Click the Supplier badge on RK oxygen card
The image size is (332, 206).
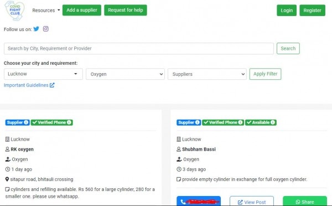[17, 122]
